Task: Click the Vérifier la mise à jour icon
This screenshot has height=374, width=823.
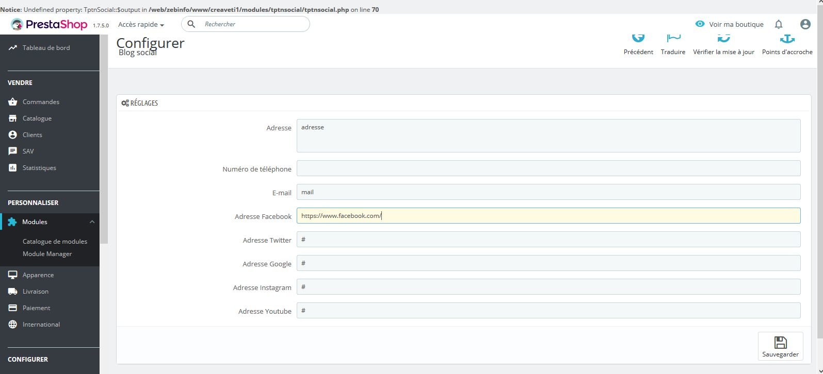Action: click(723, 38)
